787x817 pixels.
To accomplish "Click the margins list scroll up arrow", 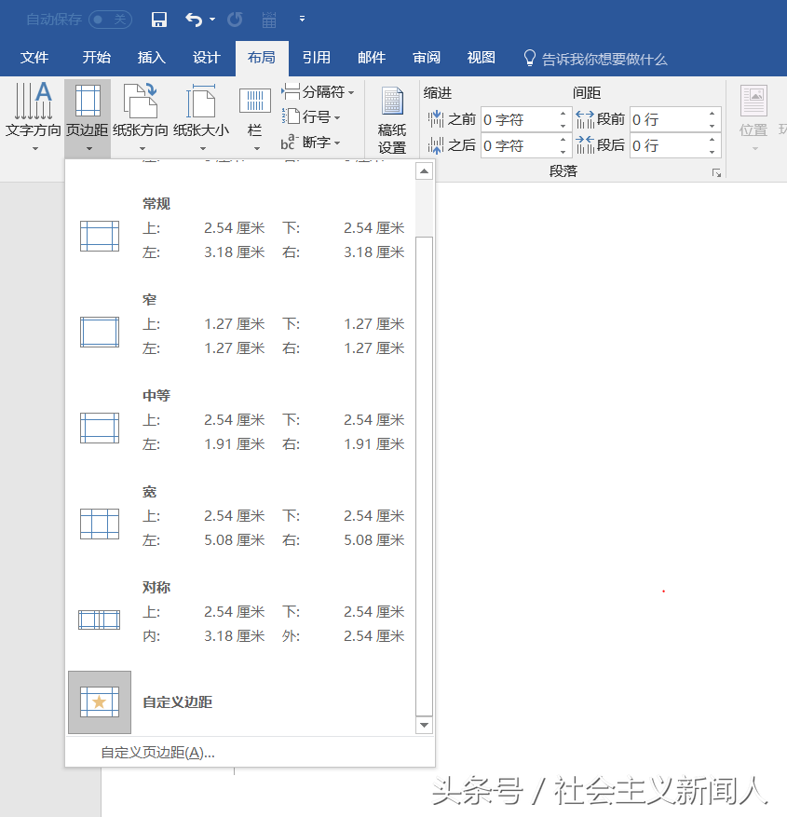I will [425, 170].
